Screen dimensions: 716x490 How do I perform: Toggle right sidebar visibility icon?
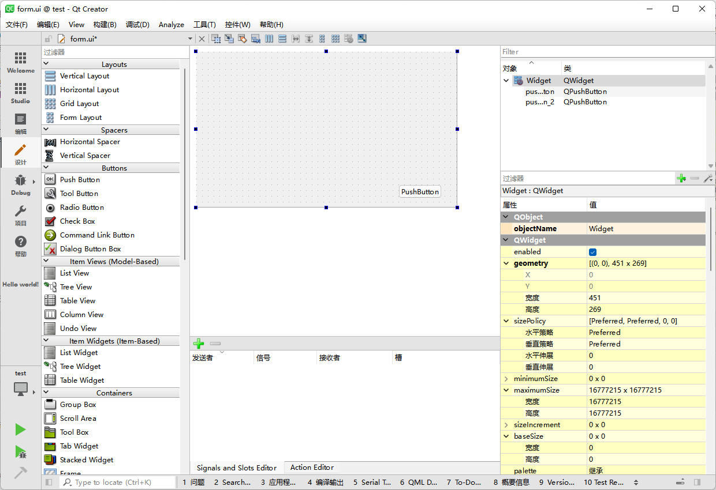pos(698,482)
